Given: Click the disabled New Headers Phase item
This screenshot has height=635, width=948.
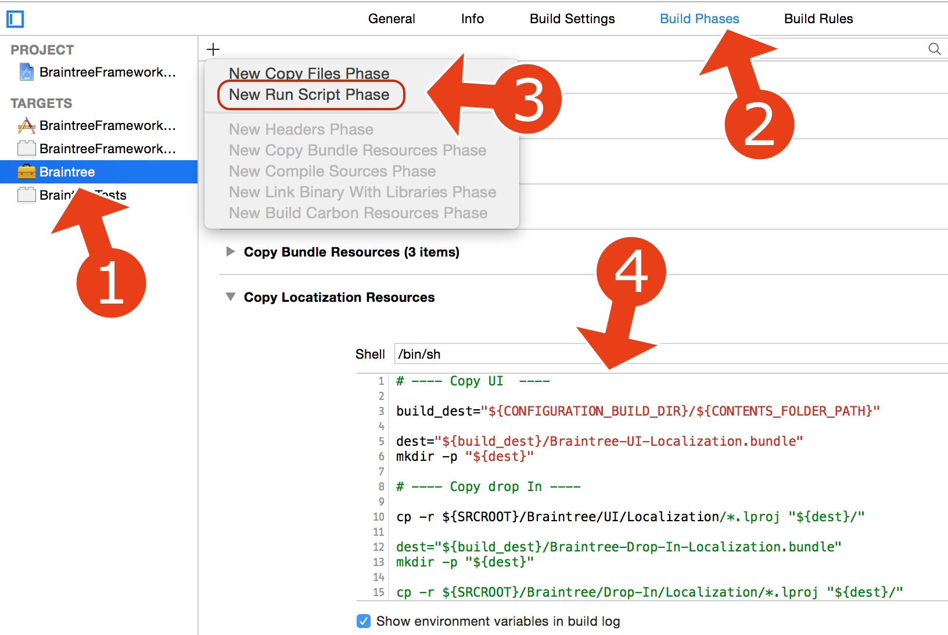Looking at the screenshot, I should pyautogui.click(x=301, y=129).
